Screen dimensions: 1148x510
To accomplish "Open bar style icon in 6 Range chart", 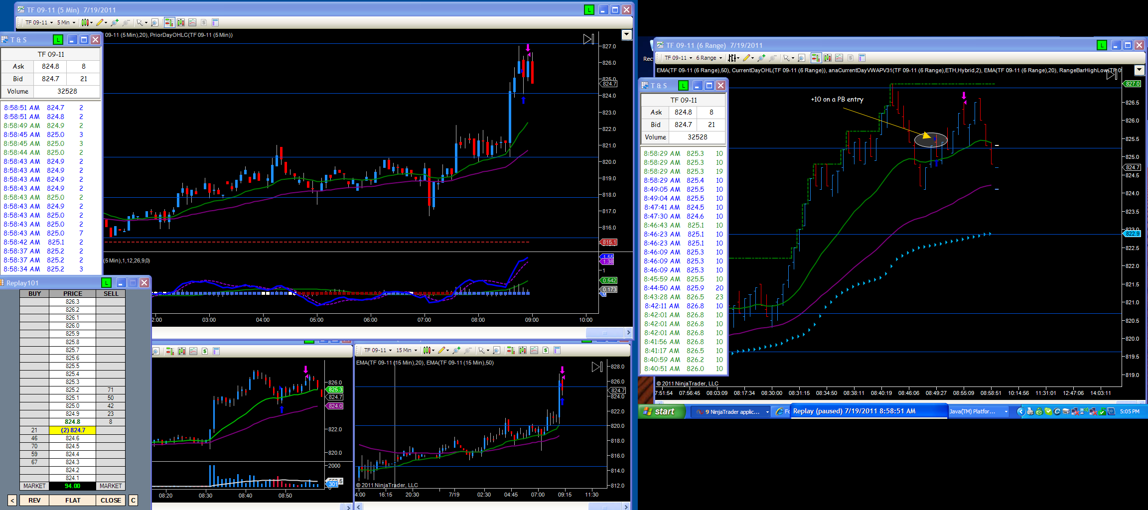I will tap(733, 58).
